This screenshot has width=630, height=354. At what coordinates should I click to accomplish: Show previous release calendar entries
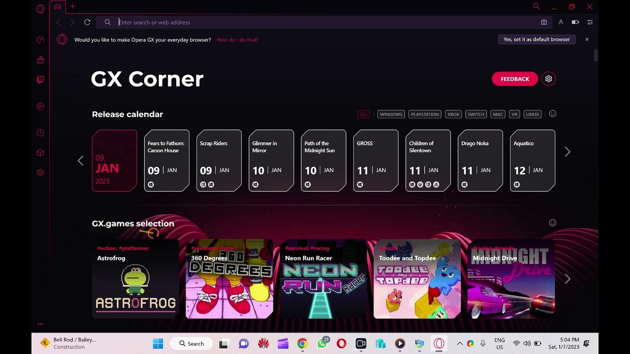[81, 161]
